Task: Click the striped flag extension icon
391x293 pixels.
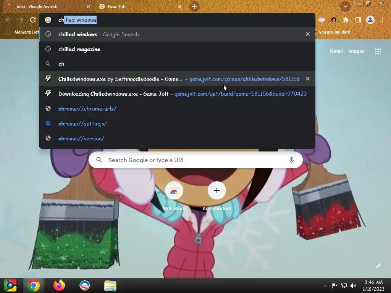Action: click(x=322, y=20)
